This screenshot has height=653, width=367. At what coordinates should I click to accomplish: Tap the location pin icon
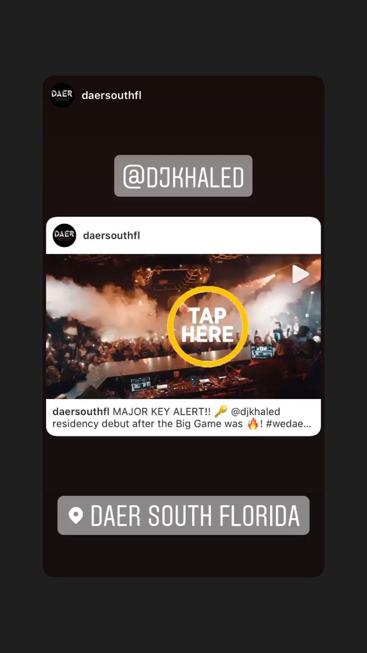76,516
